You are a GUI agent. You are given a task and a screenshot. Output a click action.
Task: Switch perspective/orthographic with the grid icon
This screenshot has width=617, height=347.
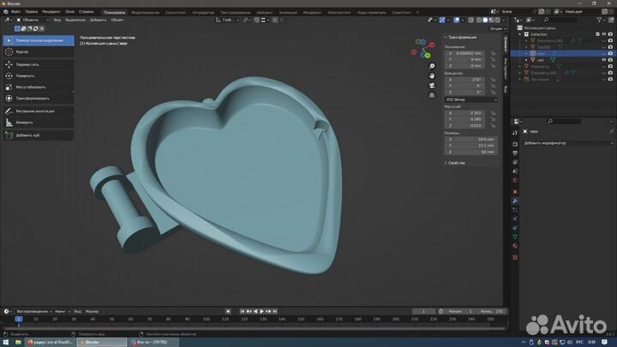coord(432,96)
